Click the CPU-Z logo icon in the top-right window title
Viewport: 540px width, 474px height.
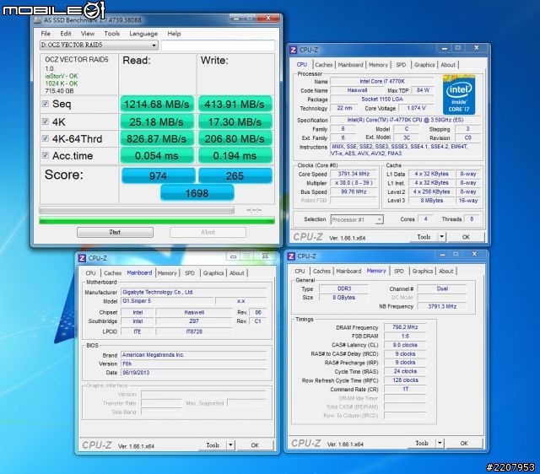point(293,50)
